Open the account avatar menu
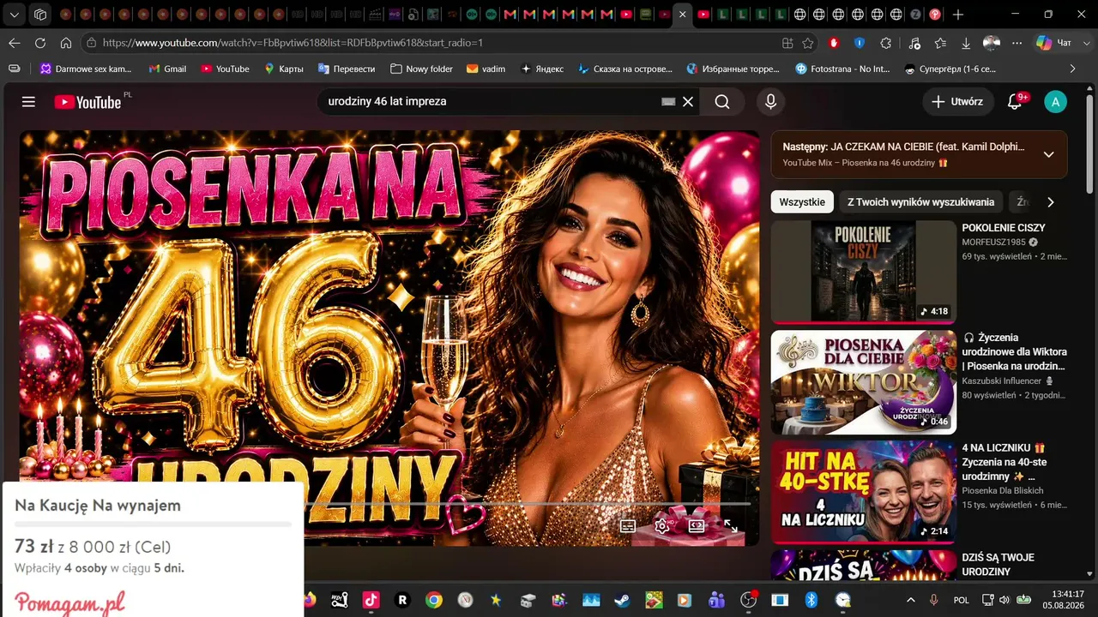This screenshot has width=1098, height=617. [1055, 102]
